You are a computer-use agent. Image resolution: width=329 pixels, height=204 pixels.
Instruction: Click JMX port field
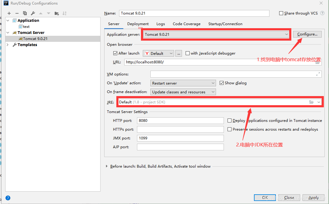tap(180, 138)
